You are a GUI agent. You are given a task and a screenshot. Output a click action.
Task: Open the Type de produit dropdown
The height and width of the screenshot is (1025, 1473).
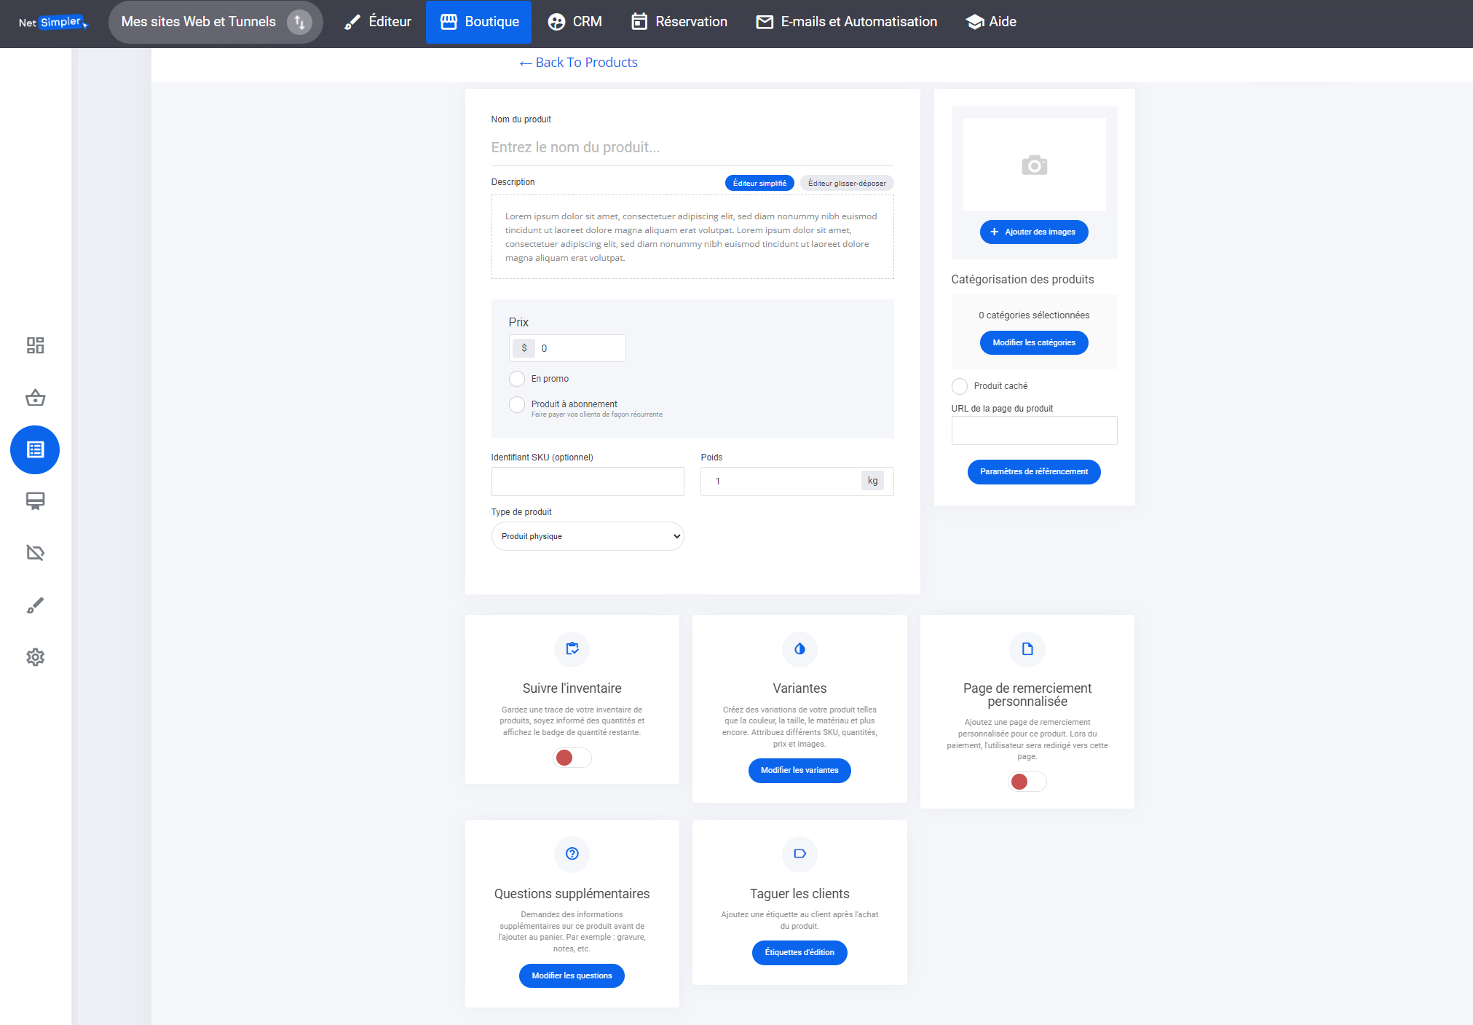pos(588,536)
